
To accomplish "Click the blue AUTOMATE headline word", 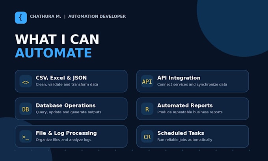I will point(54,53).
